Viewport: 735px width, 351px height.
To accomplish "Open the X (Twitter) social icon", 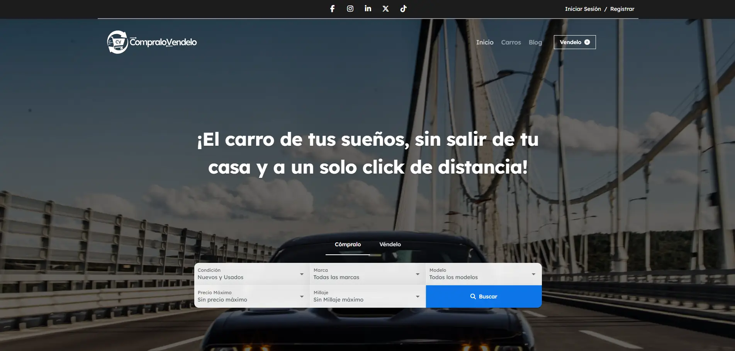I will [385, 9].
